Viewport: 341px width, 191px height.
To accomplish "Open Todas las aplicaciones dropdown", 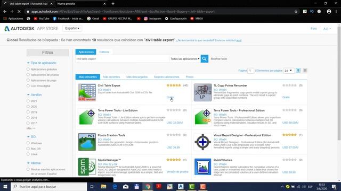I will 185,59.
